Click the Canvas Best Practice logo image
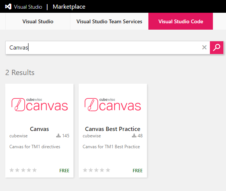This screenshot has width=226, height=191. click(113, 105)
